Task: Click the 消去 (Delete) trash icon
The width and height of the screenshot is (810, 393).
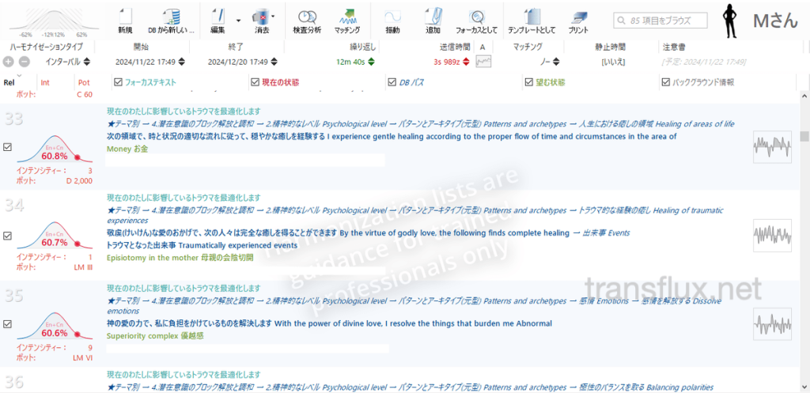Action: (261, 17)
